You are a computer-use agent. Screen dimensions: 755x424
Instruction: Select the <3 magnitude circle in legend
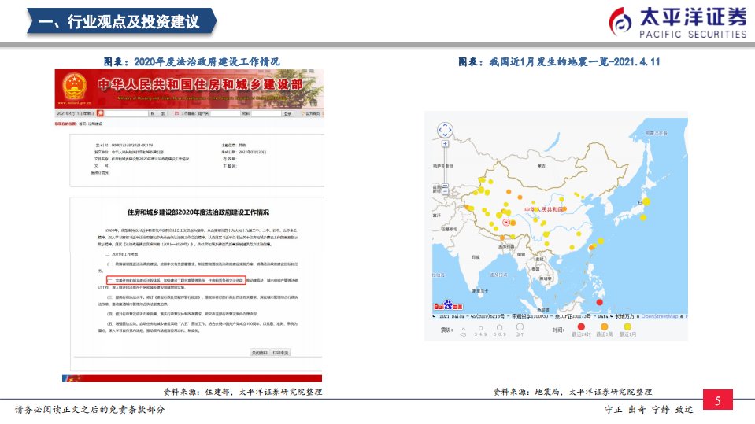click(463, 329)
